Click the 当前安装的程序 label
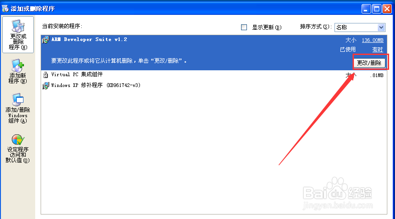The width and height of the screenshot is (395, 219). [62, 26]
